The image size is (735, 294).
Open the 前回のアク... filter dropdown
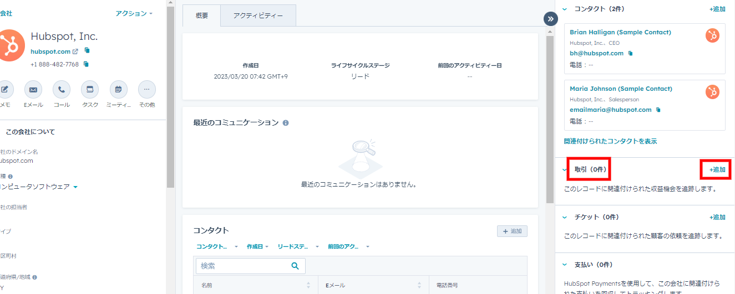click(x=348, y=246)
